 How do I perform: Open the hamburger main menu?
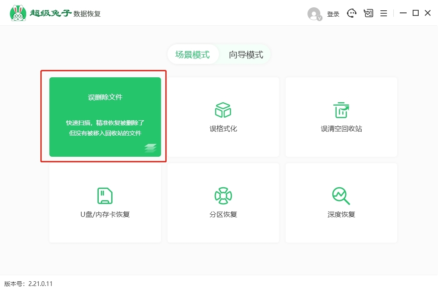pos(383,13)
